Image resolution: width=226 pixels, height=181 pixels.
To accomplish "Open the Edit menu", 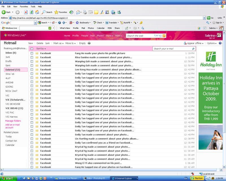I will click(x=9, y=7).
